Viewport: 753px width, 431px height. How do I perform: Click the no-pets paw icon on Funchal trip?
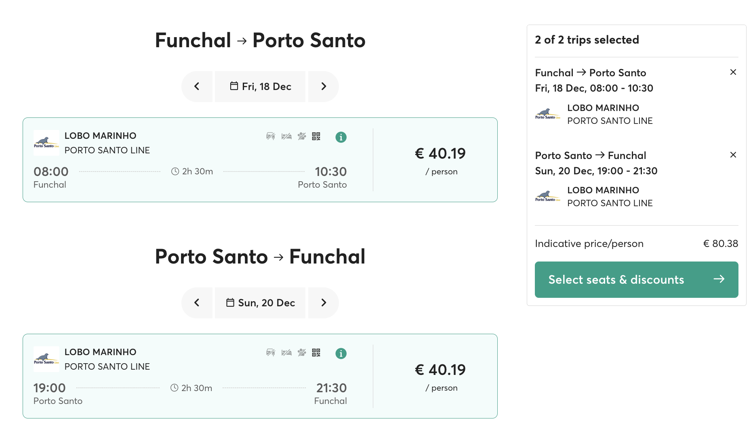click(x=302, y=136)
